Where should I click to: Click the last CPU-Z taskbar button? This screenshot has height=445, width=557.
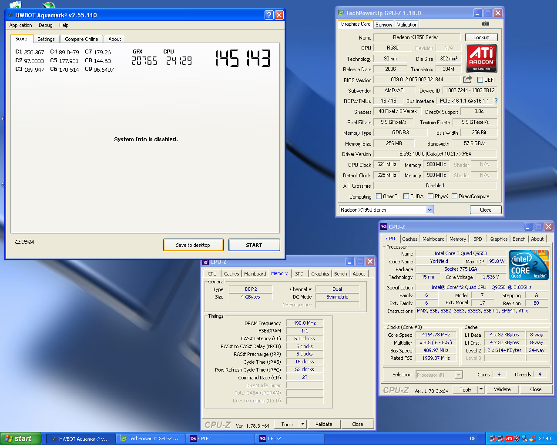coord(290,439)
